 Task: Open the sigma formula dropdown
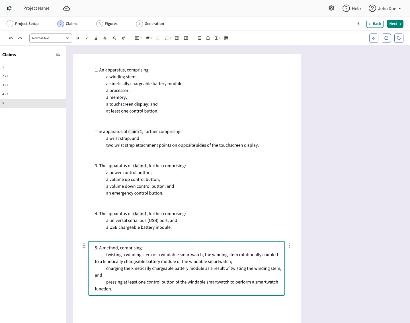(218, 38)
